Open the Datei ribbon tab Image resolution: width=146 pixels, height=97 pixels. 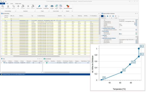2,4
